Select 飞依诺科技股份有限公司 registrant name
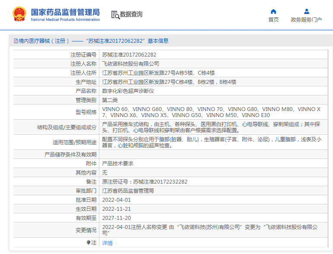 coord(130,63)
